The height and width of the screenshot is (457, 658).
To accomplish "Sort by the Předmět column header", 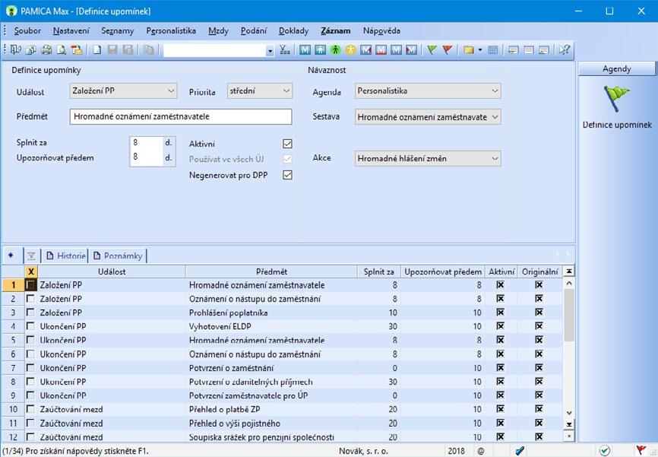I will 271,271.
